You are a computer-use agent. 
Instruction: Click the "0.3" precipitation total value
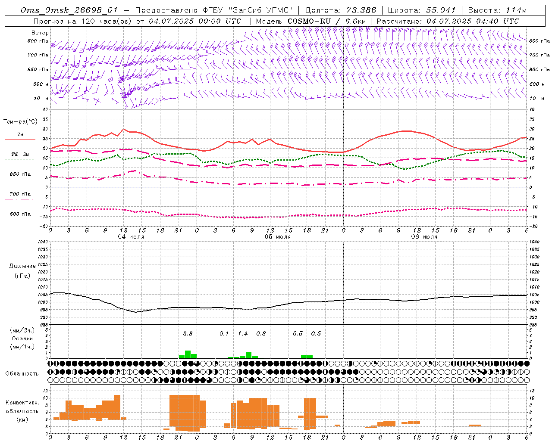pyautogui.click(x=261, y=333)
